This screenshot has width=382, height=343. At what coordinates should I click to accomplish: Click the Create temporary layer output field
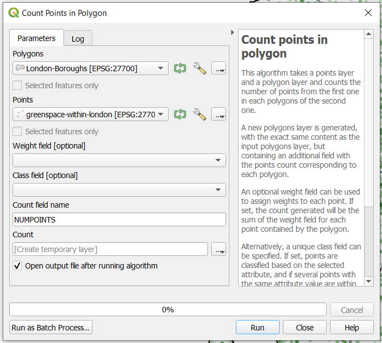click(x=110, y=249)
